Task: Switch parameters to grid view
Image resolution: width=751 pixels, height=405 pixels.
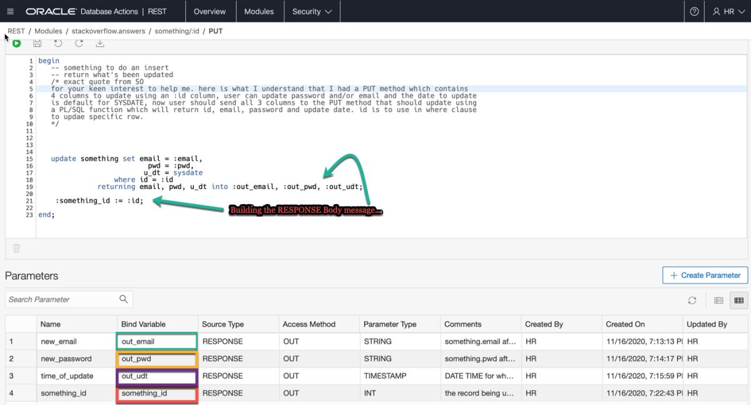Action: coord(739,300)
